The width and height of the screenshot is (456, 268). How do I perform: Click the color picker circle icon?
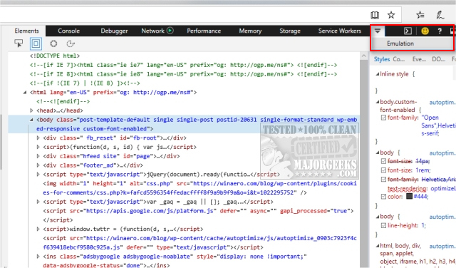[x=53, y=43]
